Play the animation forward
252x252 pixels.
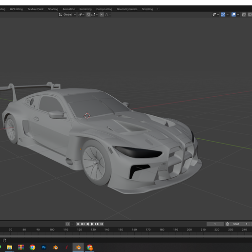[x=92, y=224]
